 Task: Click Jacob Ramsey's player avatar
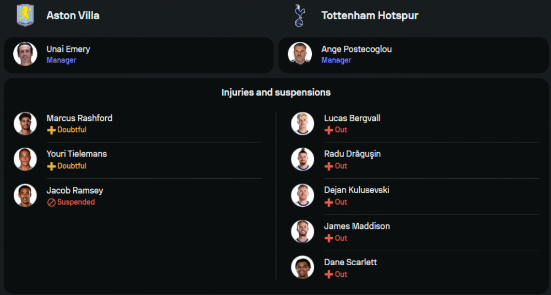tap(25, 195)
